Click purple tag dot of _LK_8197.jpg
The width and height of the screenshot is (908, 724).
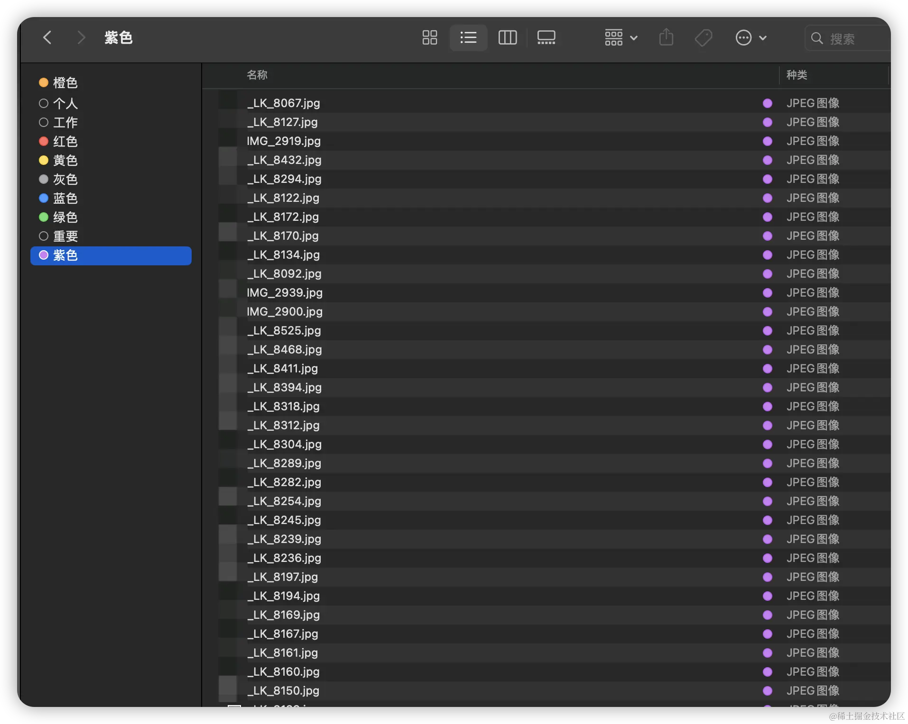click(767, 577)
